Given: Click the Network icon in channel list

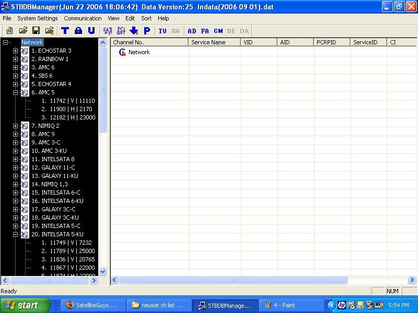Looking at the screenshot, I should (x=122, y=52).
